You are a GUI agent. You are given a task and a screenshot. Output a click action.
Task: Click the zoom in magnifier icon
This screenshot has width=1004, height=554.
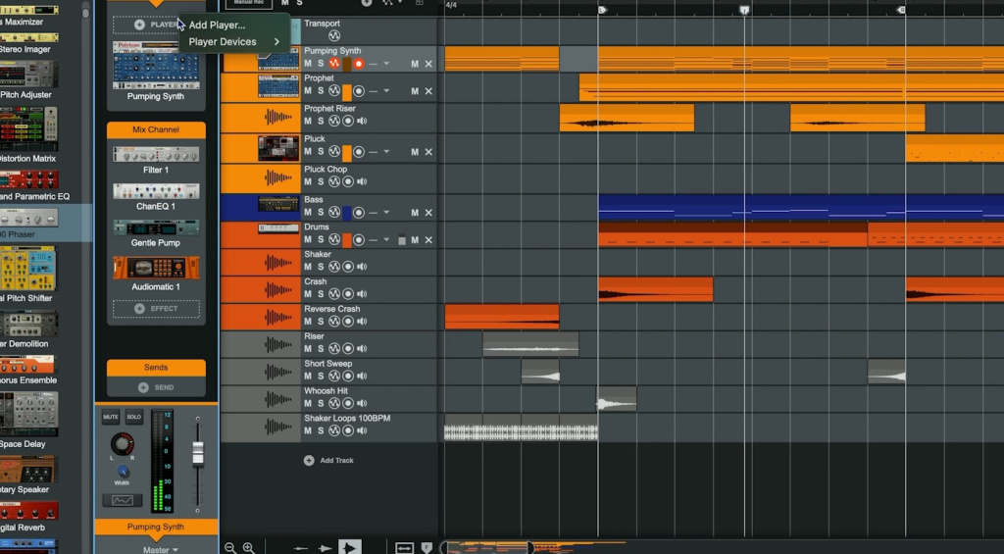tap(249, 548)
